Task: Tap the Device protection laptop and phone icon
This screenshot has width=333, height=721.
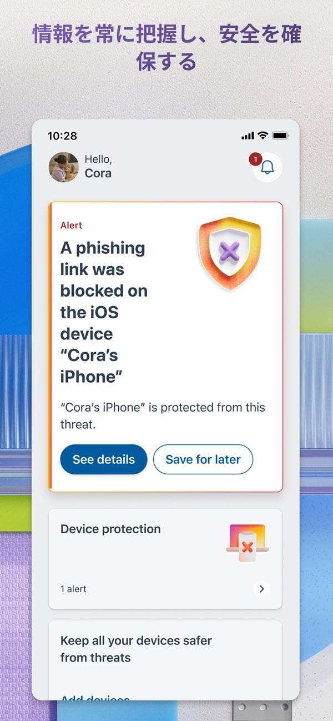Action: point(248,542)
